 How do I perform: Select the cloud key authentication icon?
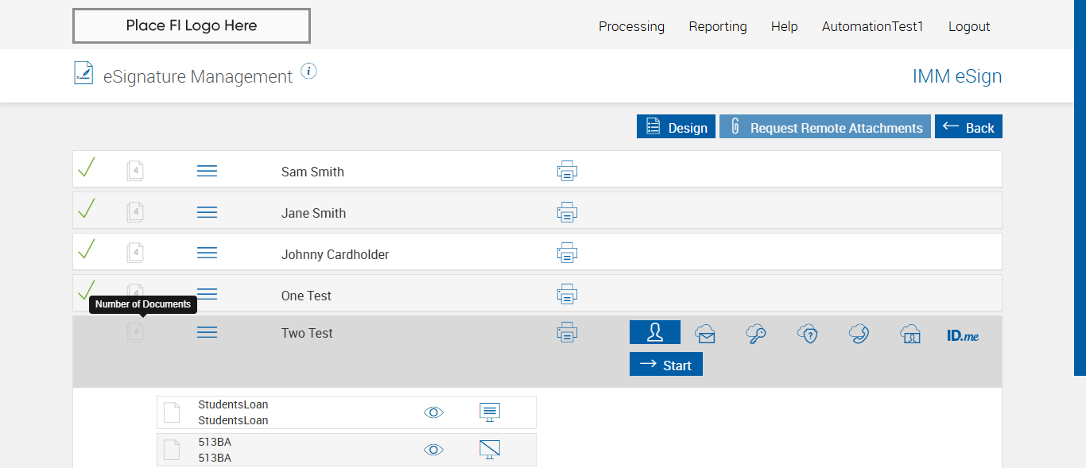pos(756,334)
